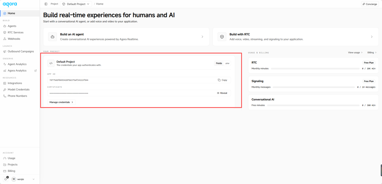
Task: Click the code brackets icon in Default Project card
Action: click(x=51, y=63)
